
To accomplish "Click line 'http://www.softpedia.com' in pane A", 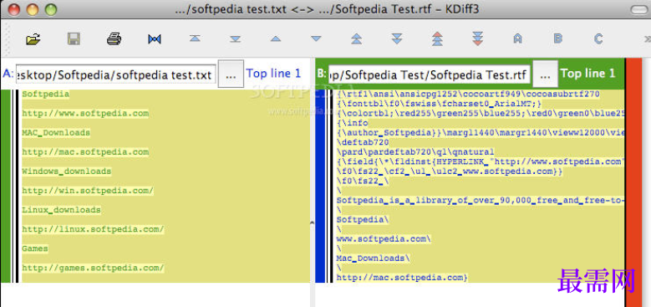I will click(85, 114).
